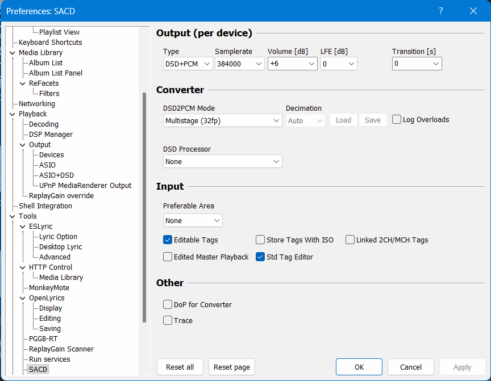Open the Transition [s] dropdown
The width and height of the screenshot is (491, 381).
417,64
